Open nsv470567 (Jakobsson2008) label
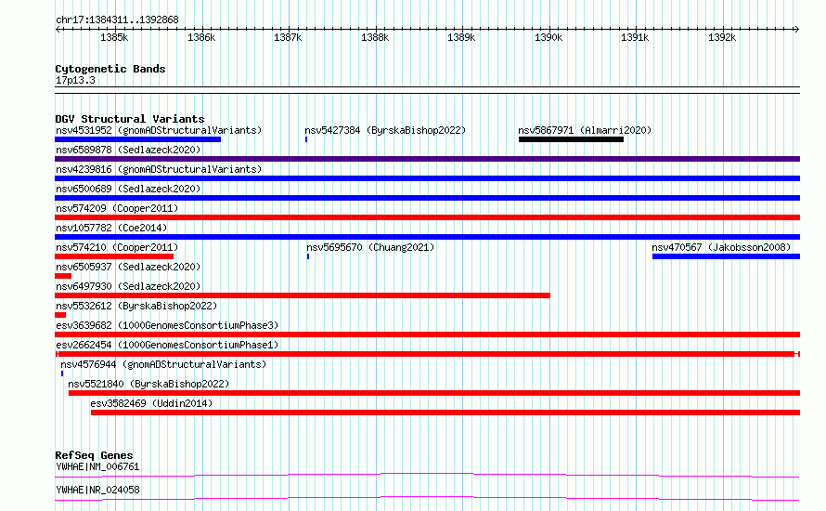The height and width of the screenshot is (511, 826). click(721, 247)
